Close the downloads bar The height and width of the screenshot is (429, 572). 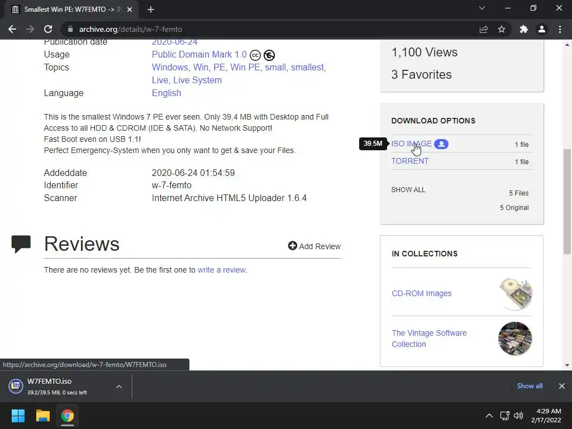[562, 386]
